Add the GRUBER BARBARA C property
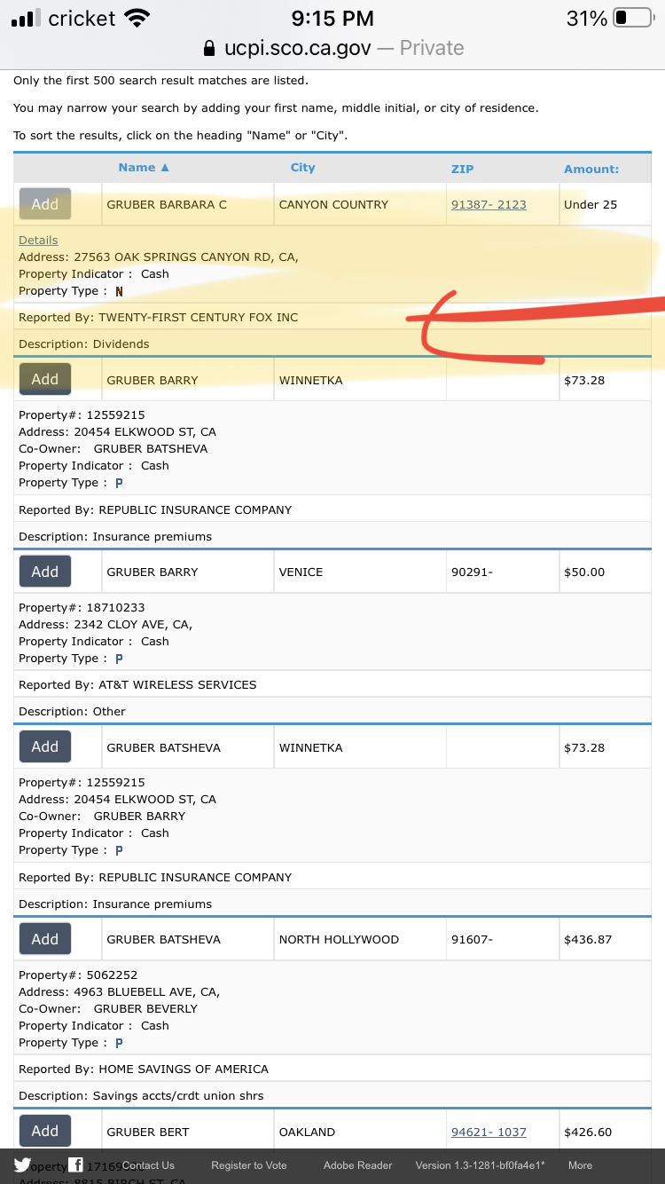 [x=45, y=204]
